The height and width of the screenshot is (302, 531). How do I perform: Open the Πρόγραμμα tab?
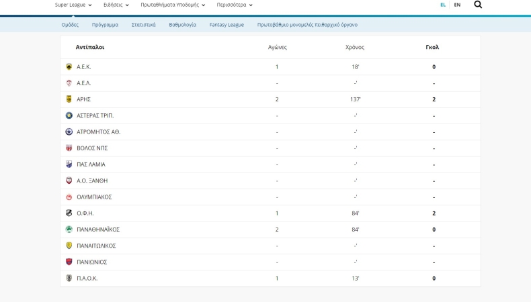click(x=105, y=25)
